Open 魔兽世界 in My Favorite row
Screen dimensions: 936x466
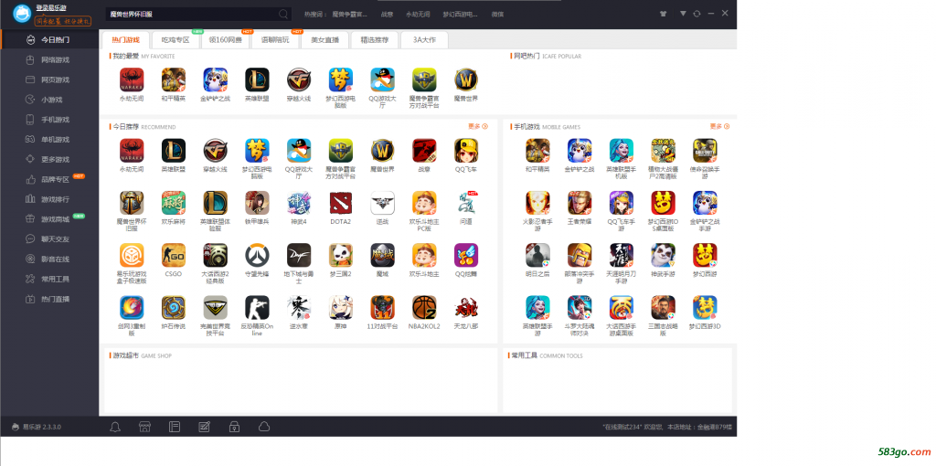pyautogui.click(x=465, y=79)
